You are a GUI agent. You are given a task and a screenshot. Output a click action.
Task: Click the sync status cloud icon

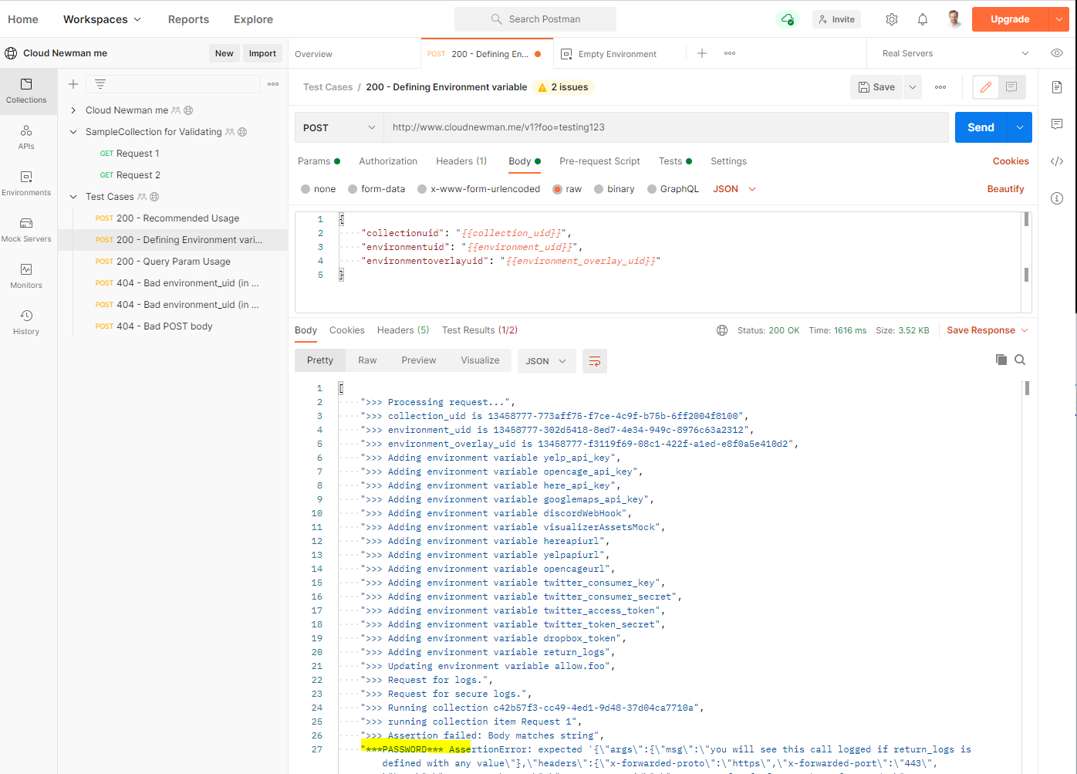pos(788,19)
